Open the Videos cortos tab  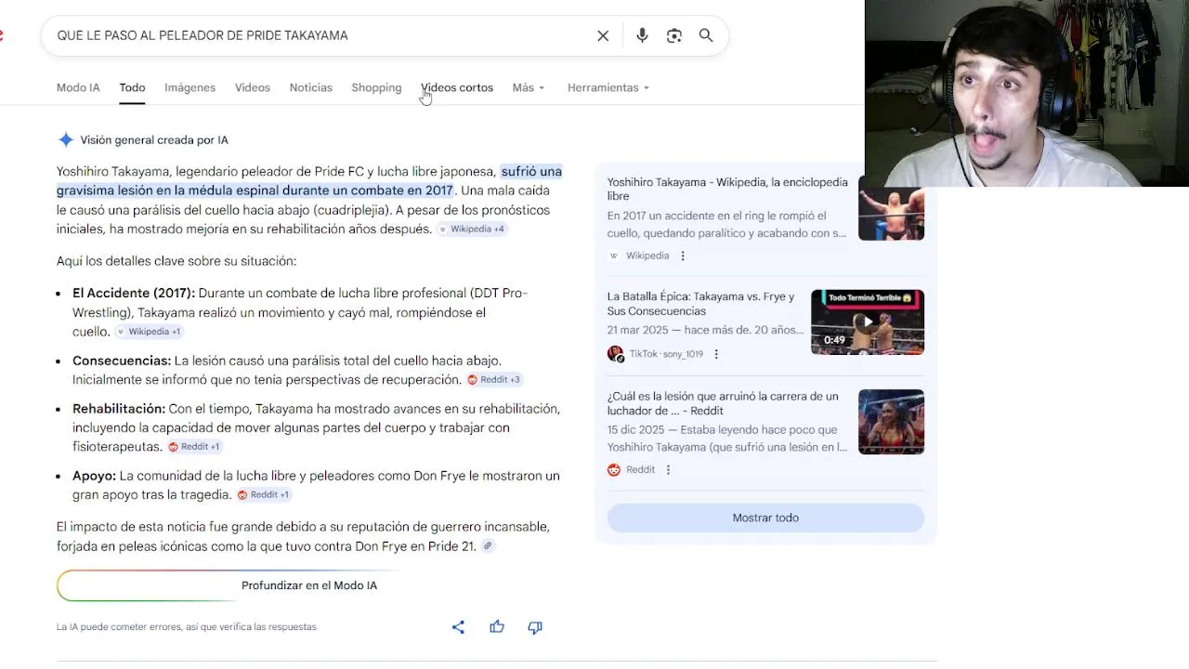point(457,87)
